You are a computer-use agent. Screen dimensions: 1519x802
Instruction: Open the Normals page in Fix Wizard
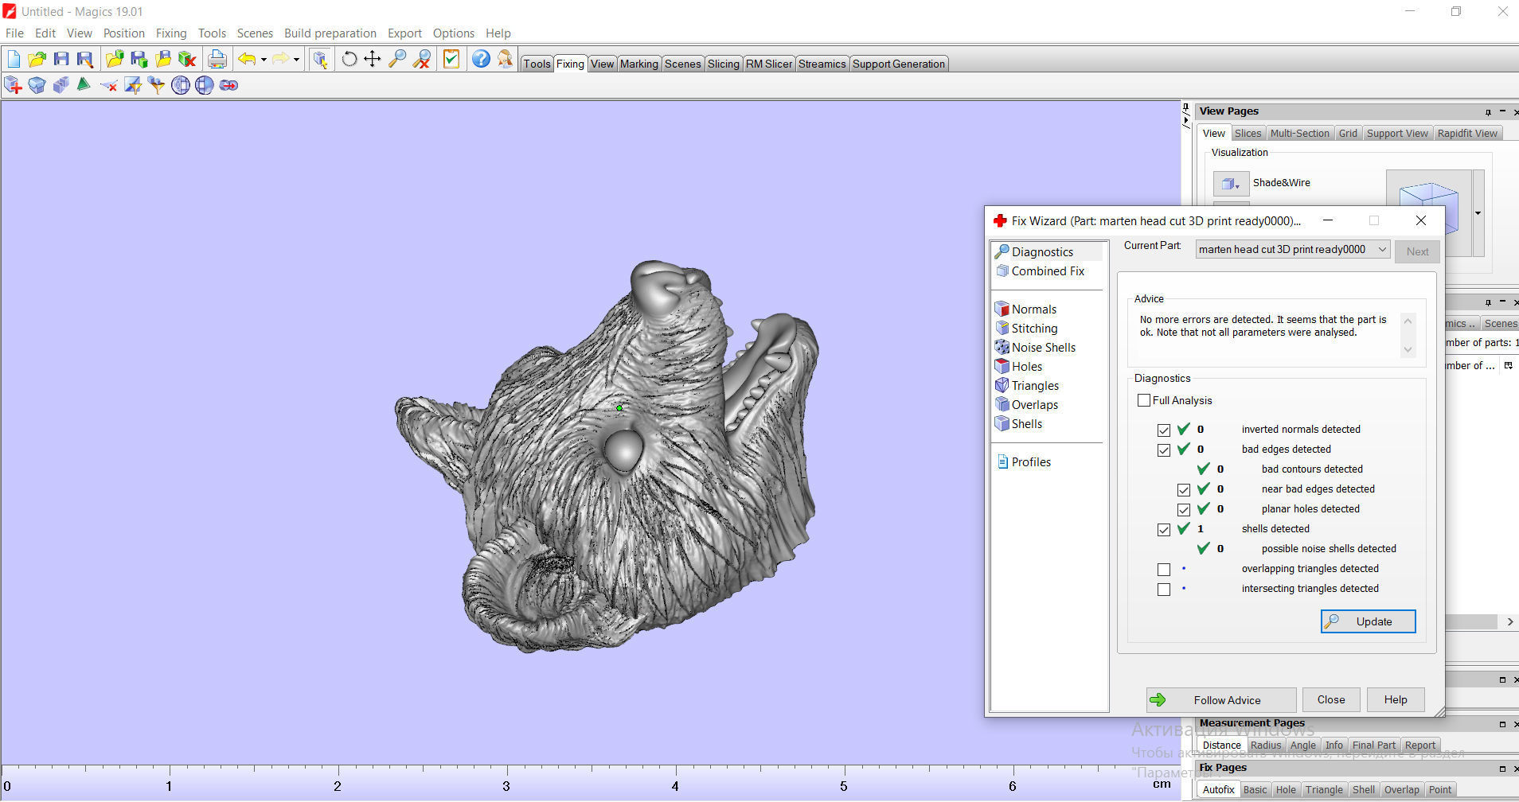[x=1033, y=309]
